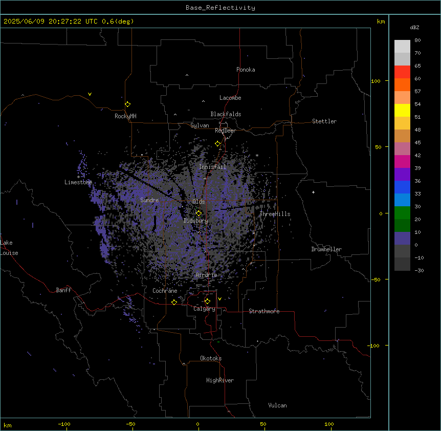Click the 50 tick on the bottom axis
Image resolution: width=441 pixels, height=431 pixels.
tap(263, 424)
